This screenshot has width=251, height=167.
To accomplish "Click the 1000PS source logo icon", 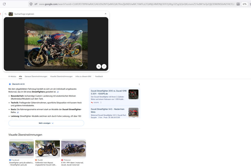I will (x=92, y=103).
